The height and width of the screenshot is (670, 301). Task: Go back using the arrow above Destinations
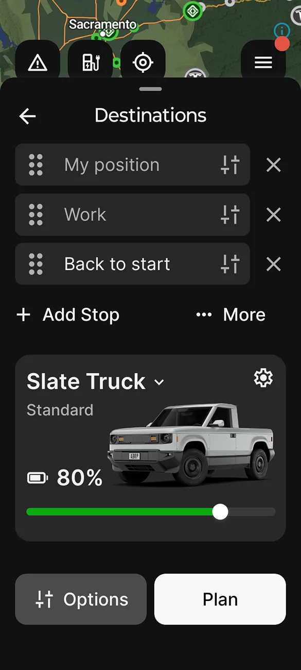[x=27, y=116]
